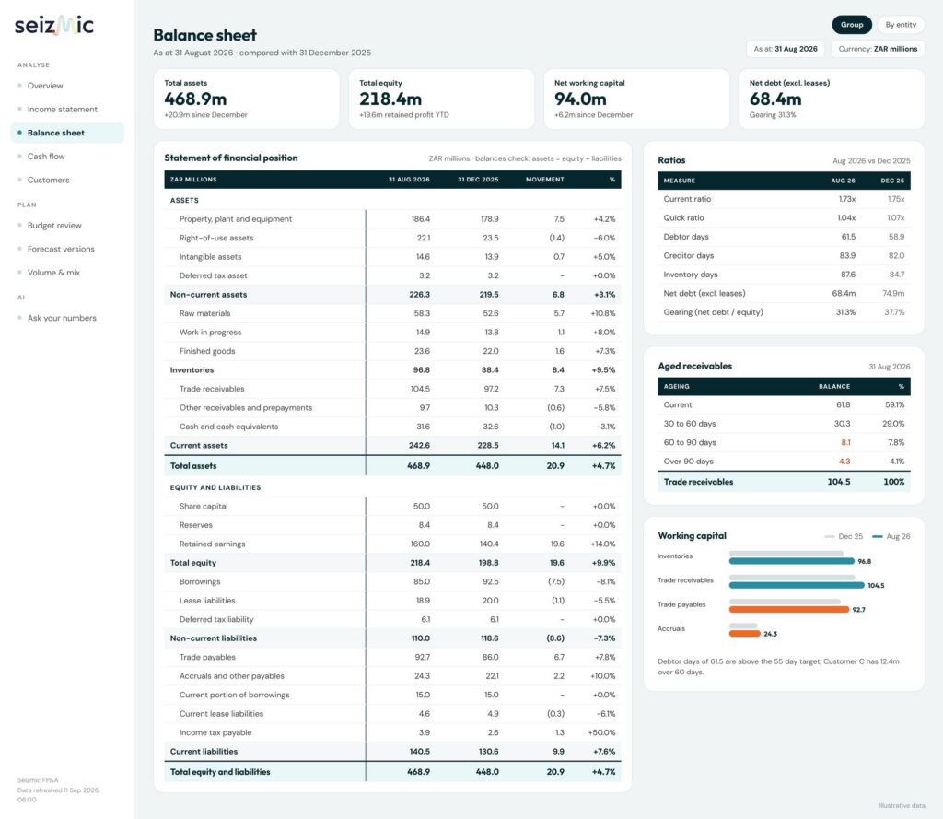Screen dimensions: 943x819
Task: Select Retained earnings row
Action: 392,544
